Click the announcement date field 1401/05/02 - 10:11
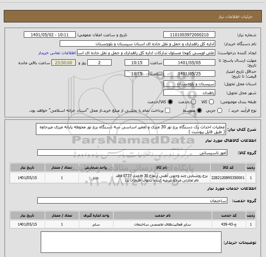Screen dimensions: 266x257 point(50,34)
